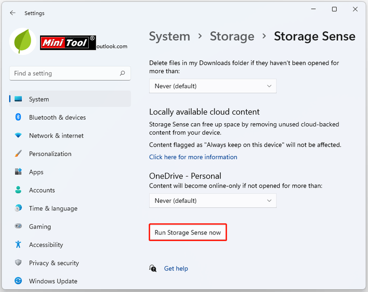
Task: Click Storage in the breadcrumb
Action: point(232,36)
